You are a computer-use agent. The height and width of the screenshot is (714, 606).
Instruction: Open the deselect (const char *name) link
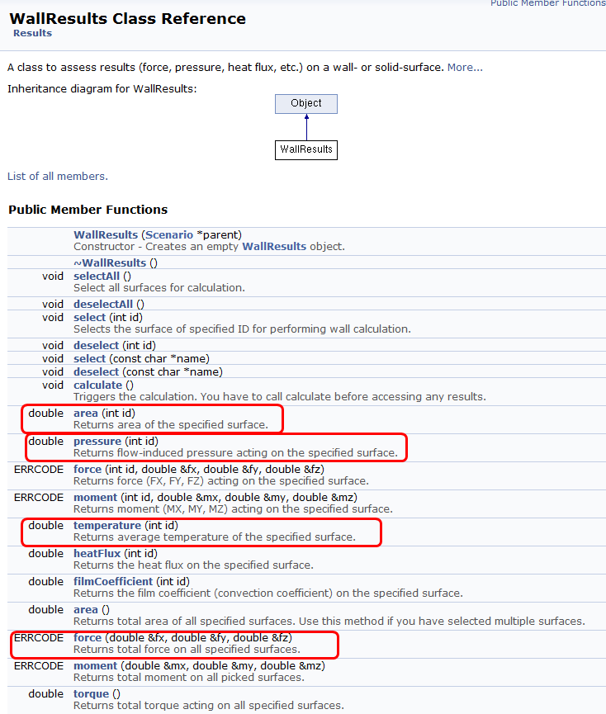tap(97, 372)
